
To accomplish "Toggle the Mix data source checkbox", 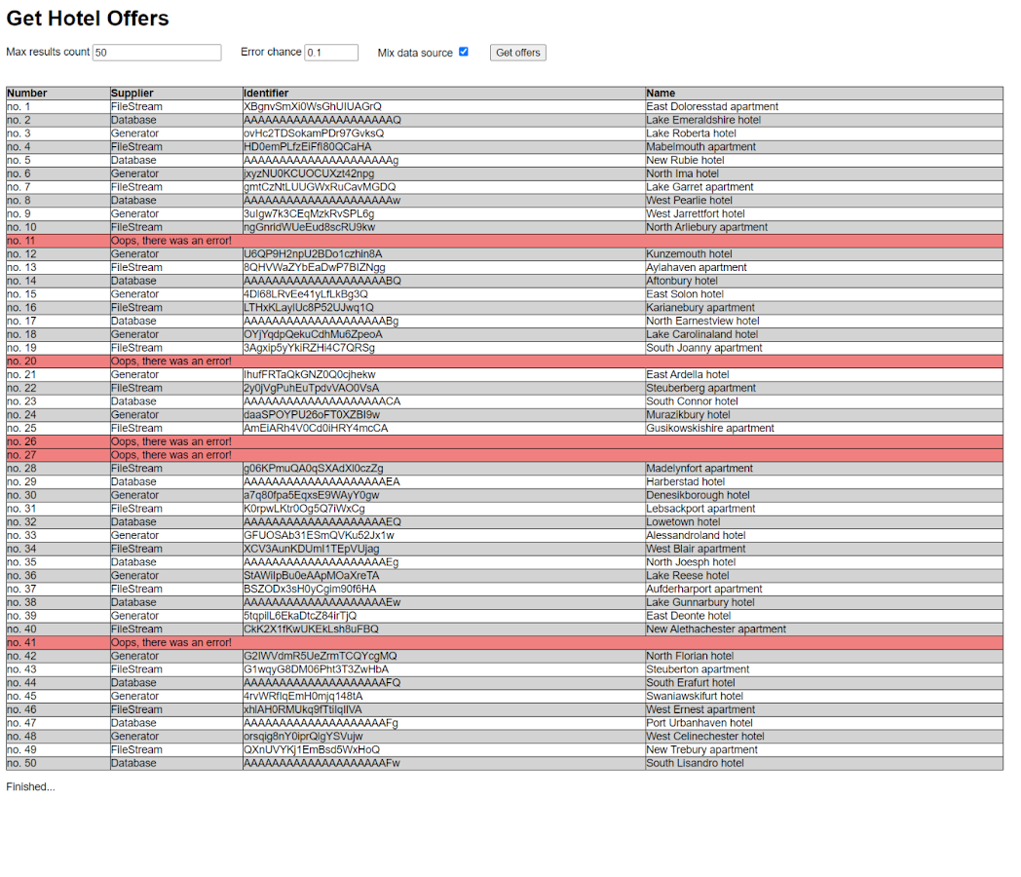I will pos(464,52).
